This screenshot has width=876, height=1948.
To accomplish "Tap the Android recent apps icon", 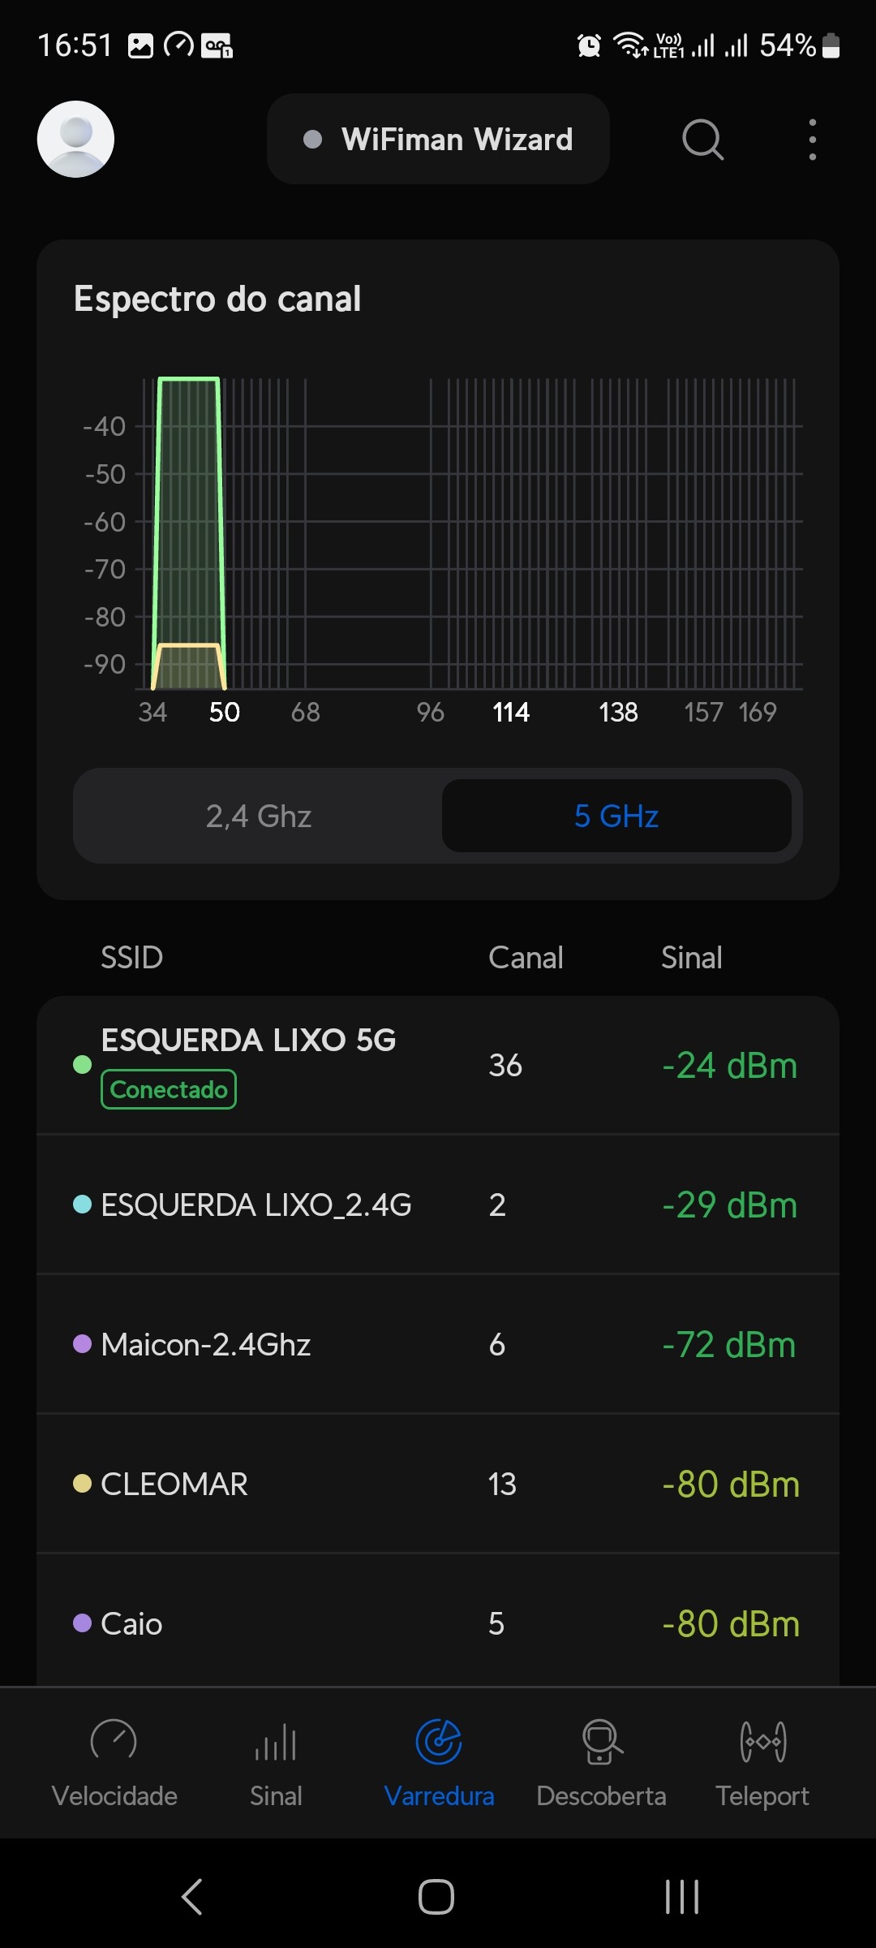I will click(681, 1897).
